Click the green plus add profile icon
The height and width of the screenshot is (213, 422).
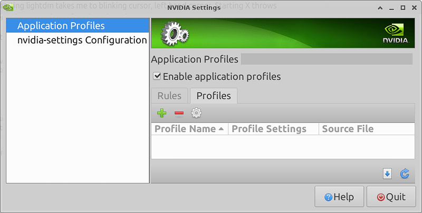click(162, 113)
